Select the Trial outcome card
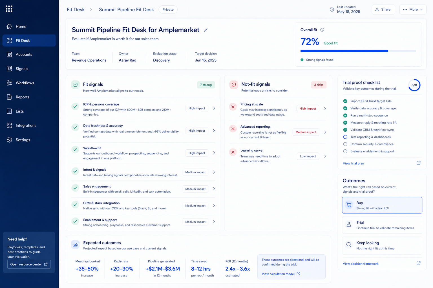Image resolution: width=433 pixels, height=288 pixels. pos(382,225)
